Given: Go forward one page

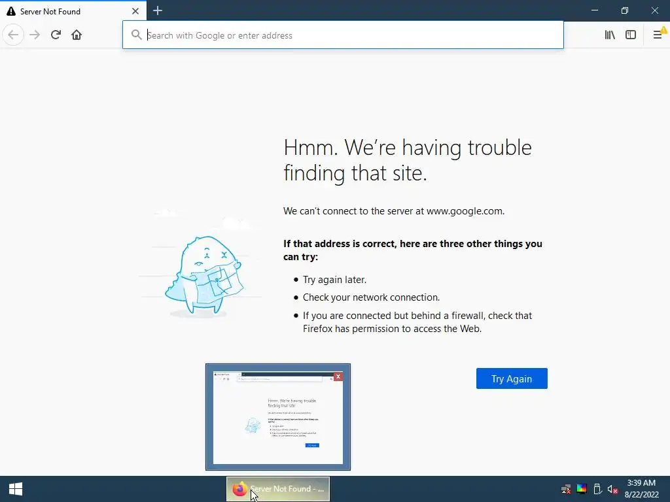Looking at the screenshot, I should 35,35.
